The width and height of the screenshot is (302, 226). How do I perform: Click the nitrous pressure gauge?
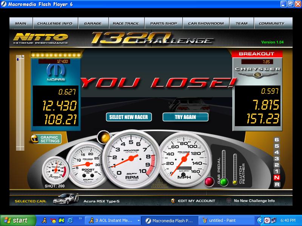point(55,170)
